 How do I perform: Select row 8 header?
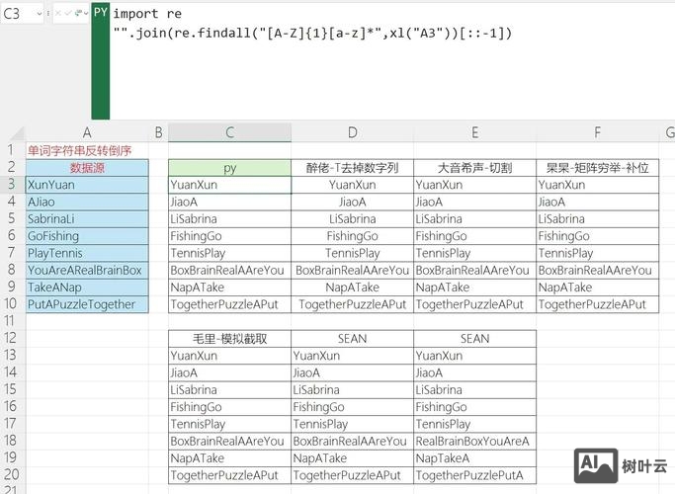pyautogui.click(x=12, y=270)
